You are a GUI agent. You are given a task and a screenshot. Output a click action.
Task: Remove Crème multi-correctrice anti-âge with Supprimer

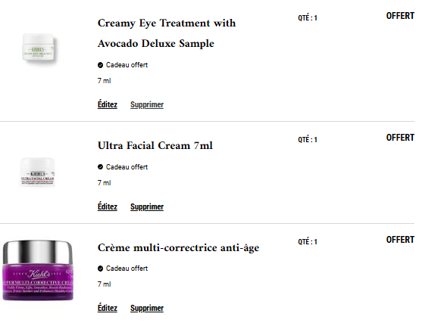(147, 308)
